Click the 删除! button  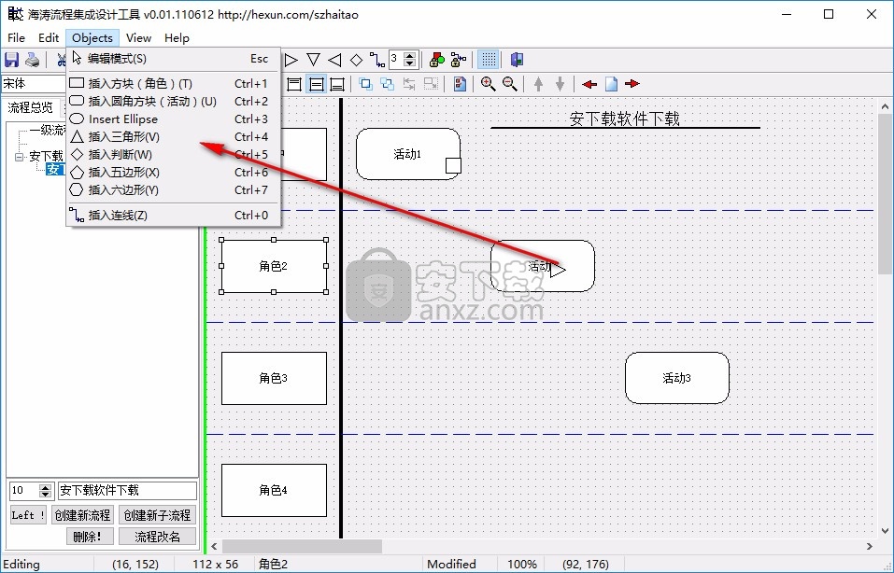click(90, 537)
